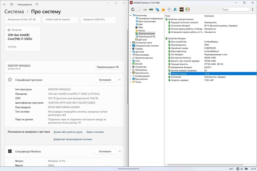Select the Степень износа row
The height and width of the screenshot is (171, 257).
coord(212,74)
